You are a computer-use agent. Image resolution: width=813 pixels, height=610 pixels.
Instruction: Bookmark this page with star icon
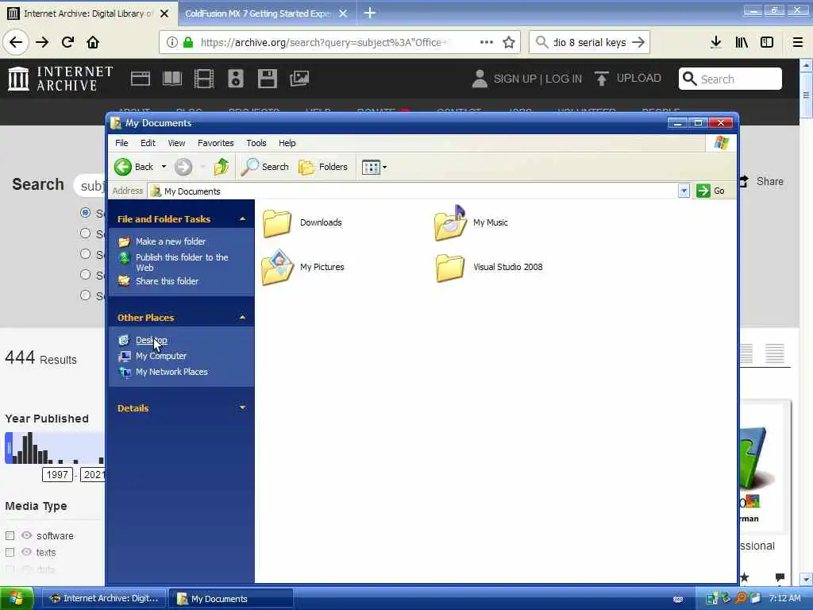point(509,42)
